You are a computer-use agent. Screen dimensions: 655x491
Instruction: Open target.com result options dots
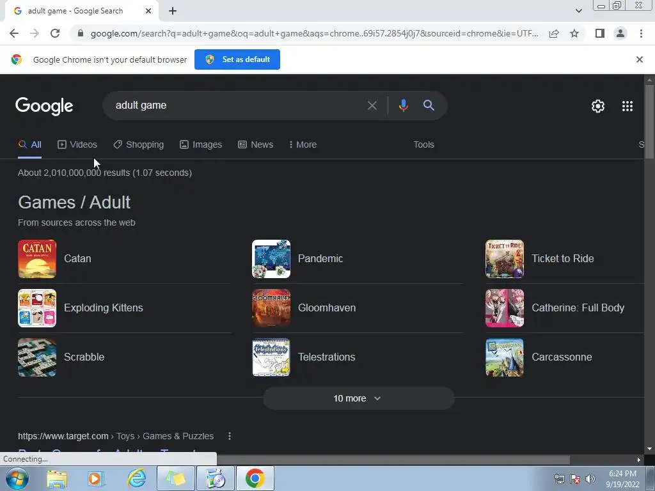pos(230,436)
